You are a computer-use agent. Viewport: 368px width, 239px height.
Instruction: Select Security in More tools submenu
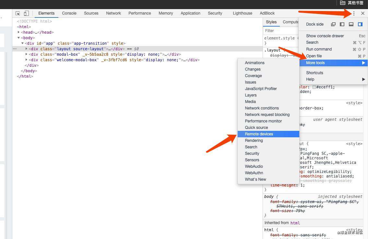(x=268, y=154)
